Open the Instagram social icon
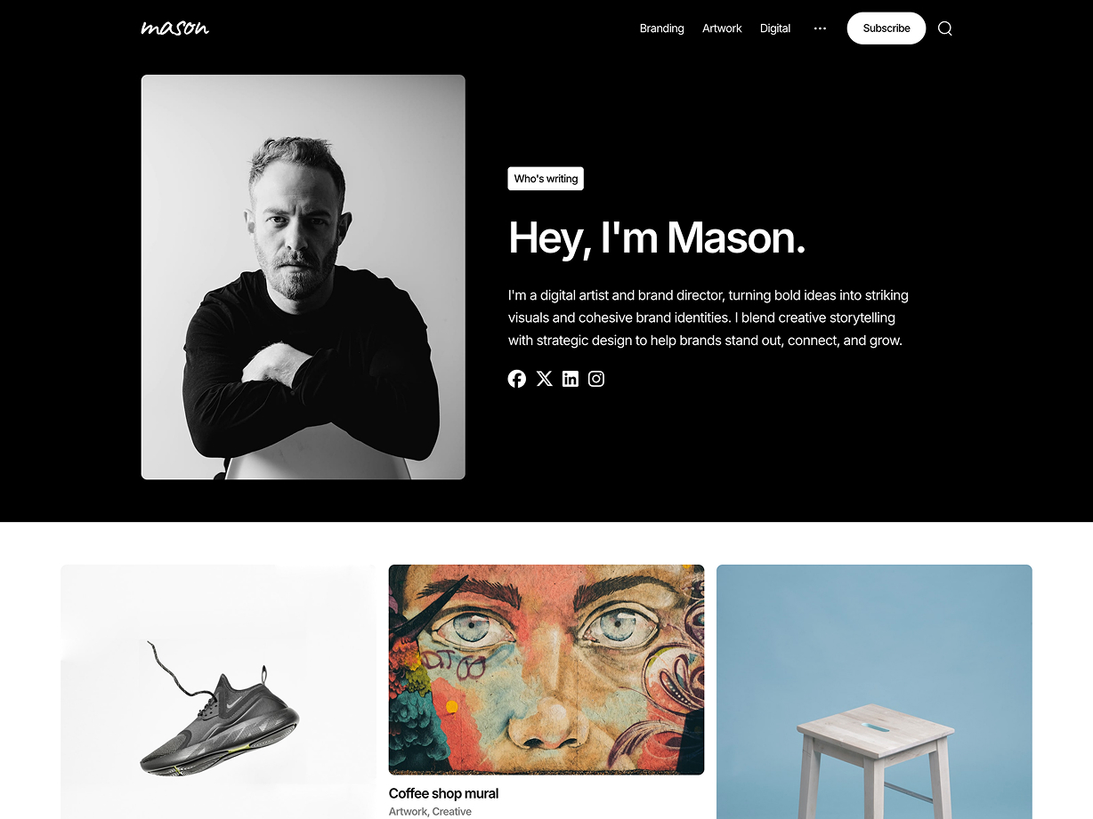The height and width of the screenshot is (819, 1093). coord(596,379)
